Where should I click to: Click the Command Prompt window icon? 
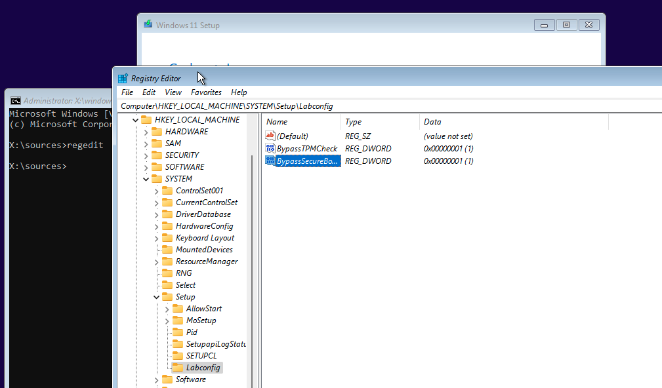pyautogui.click(x=15, y=100)
